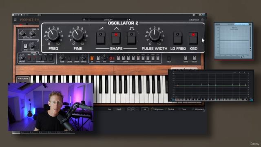Toggle the UNISON switch
Viewport: 261px width, 147px height.
77,58
